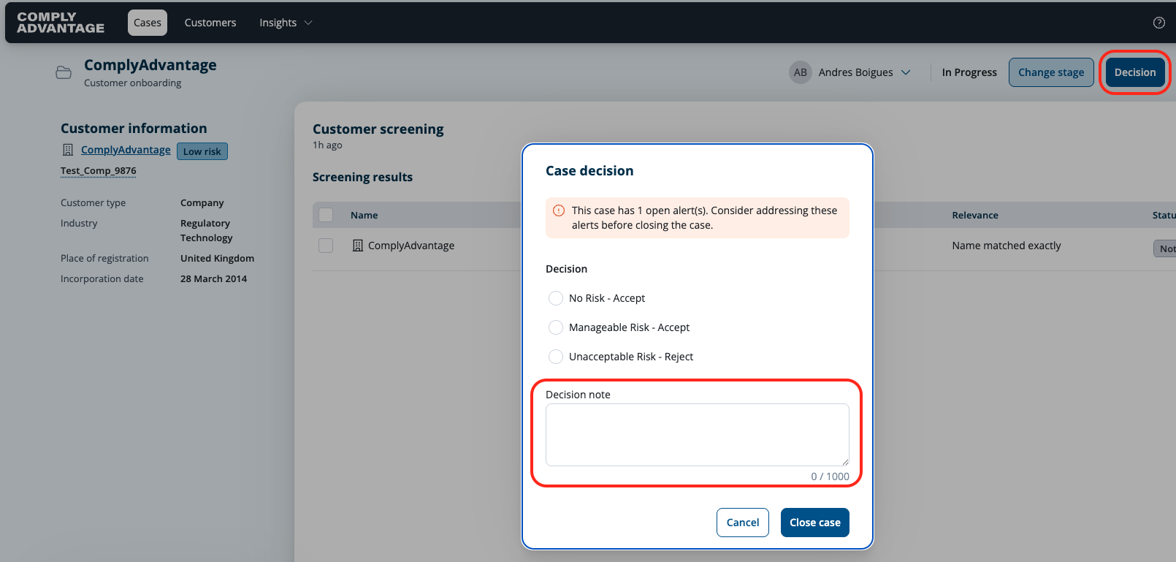Click the Relevance column header
Screen dimensions: 1176x562
975,215
